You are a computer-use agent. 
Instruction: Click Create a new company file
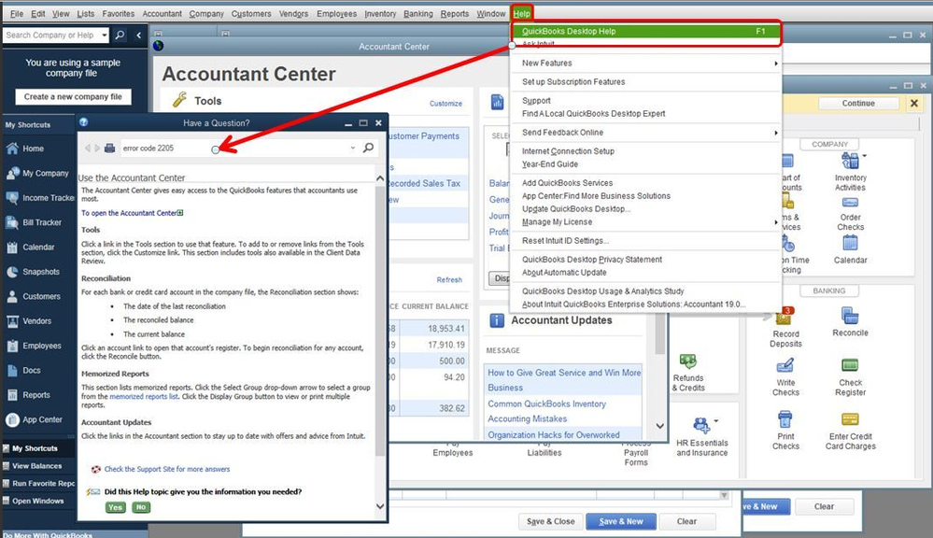pyautogui.click(x=73, y=96)
